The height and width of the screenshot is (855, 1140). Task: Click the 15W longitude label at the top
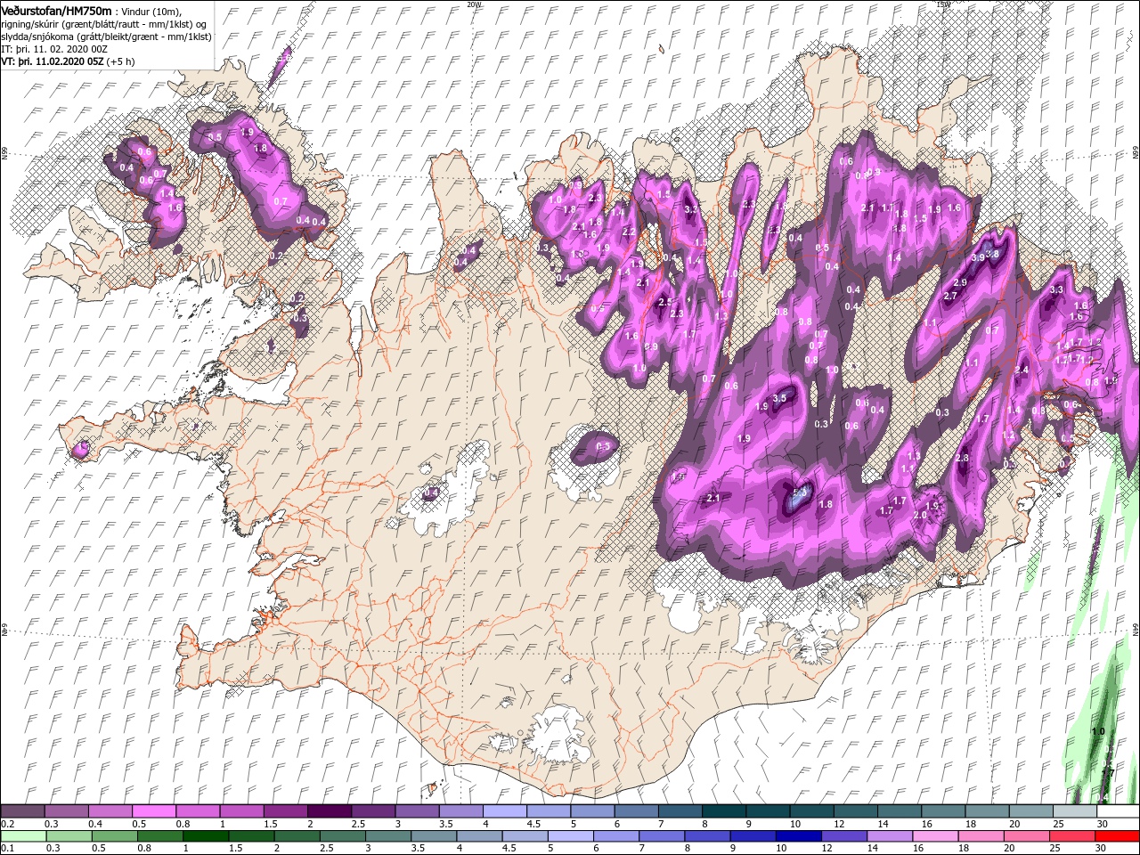tap(942, 4)
